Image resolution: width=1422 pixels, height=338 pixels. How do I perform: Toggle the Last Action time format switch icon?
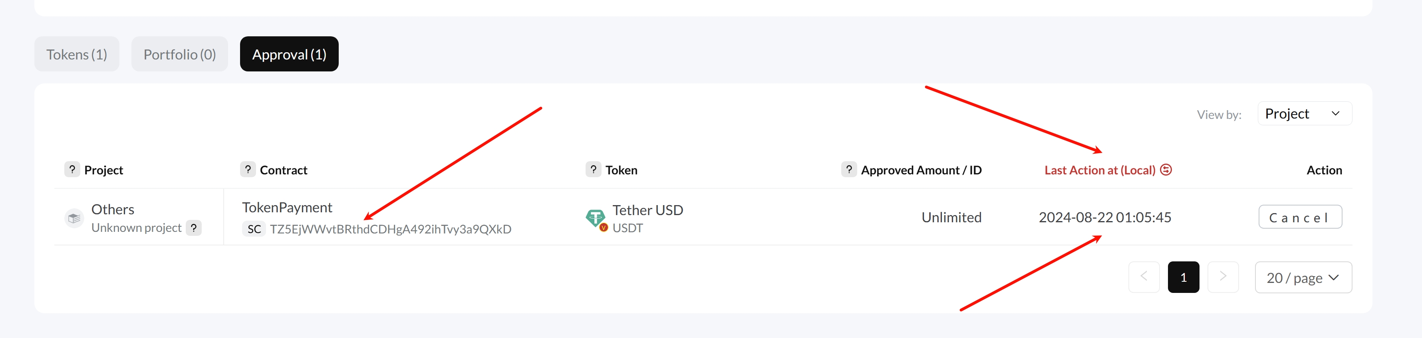coord(1166,170)
